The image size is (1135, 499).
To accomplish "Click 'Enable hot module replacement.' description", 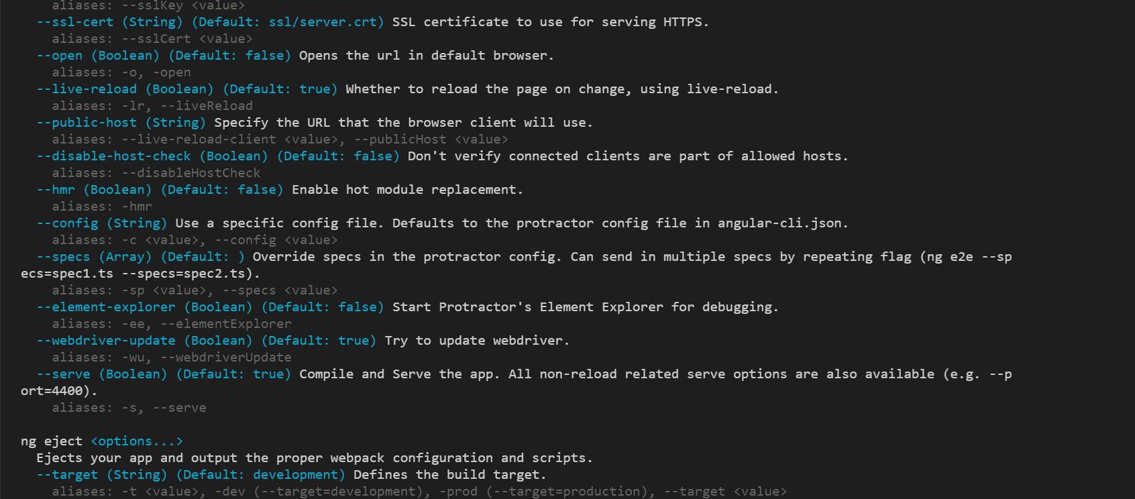I will (407, 190).
